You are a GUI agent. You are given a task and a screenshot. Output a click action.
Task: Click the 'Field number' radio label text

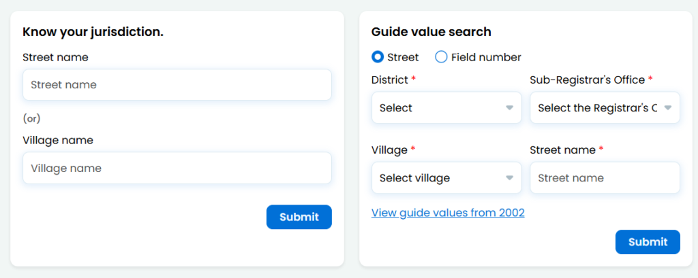pyautogui.click(x=486, y=57)
